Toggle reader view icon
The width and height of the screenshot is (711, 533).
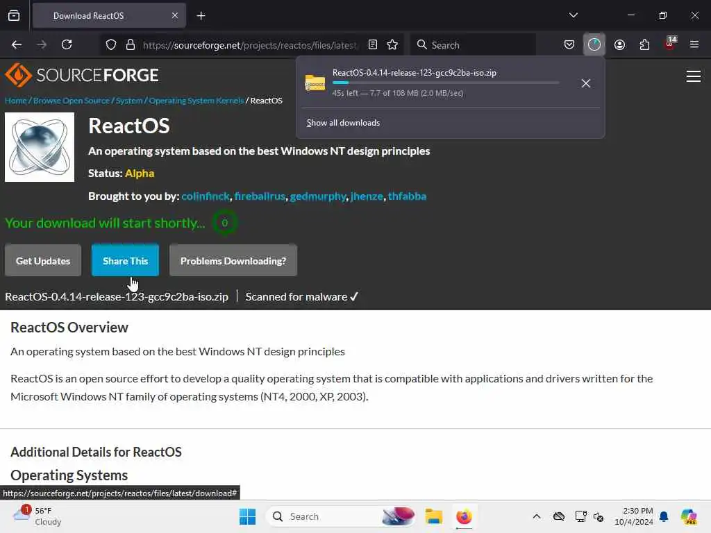pos(373,44)
